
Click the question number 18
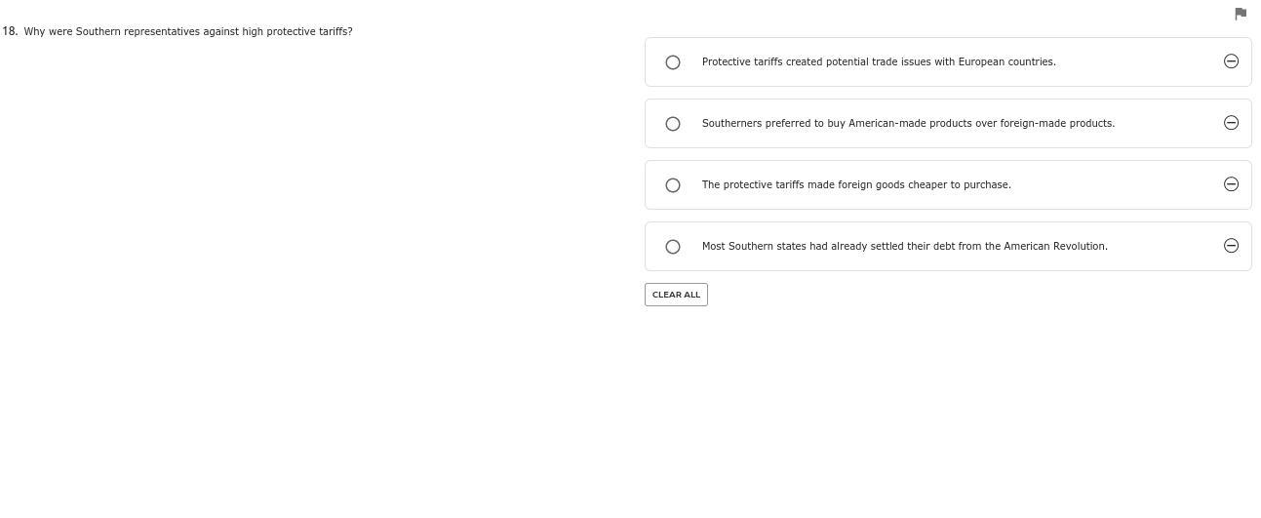[x=10, y=31]
